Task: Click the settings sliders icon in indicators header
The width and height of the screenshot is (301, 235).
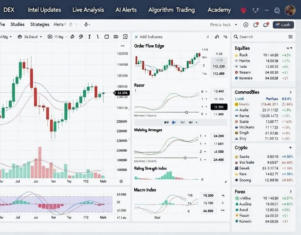Action: (225, 37)
